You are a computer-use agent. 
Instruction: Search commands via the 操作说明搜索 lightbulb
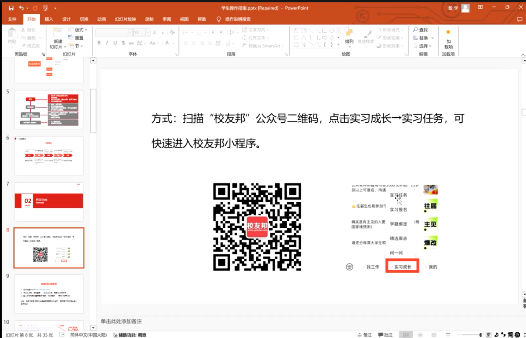pyautogui.click(x=233, y=19)
